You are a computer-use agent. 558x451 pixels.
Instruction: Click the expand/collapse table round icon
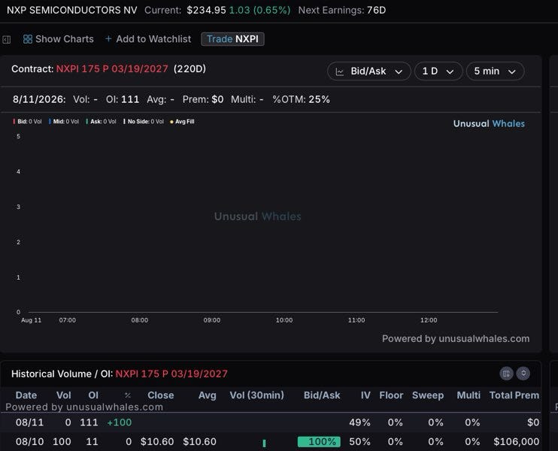click(523, 374)
